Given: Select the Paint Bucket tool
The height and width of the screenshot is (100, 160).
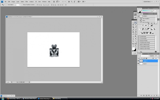Looking at the screenshot, I should pos(136,34).
